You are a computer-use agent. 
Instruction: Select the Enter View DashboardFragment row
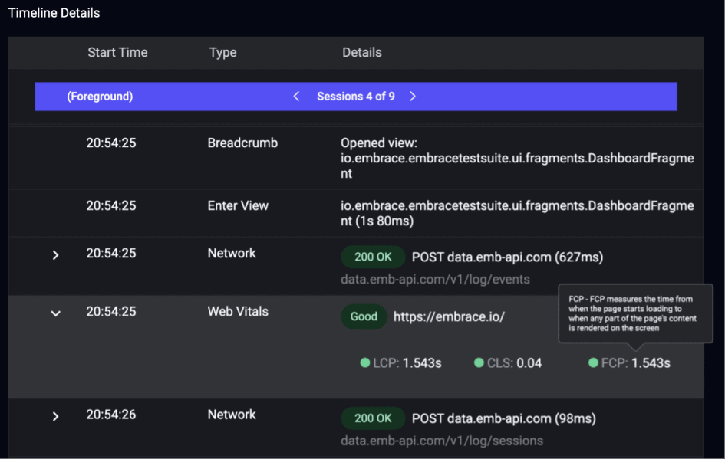pyautogui.click(x=355, y=213)
